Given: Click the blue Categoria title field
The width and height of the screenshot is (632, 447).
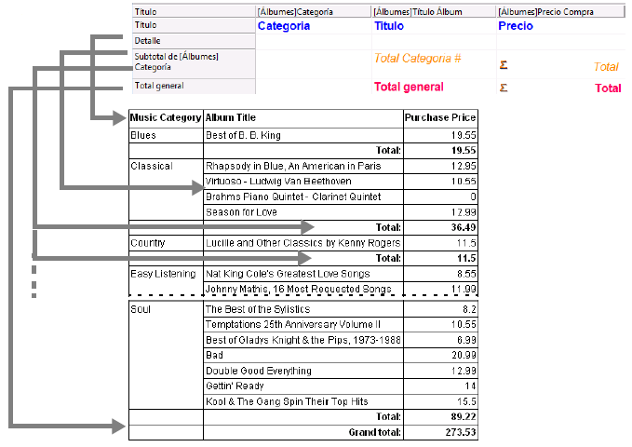Looking at the screenshot, I should [x=283, y=27].
